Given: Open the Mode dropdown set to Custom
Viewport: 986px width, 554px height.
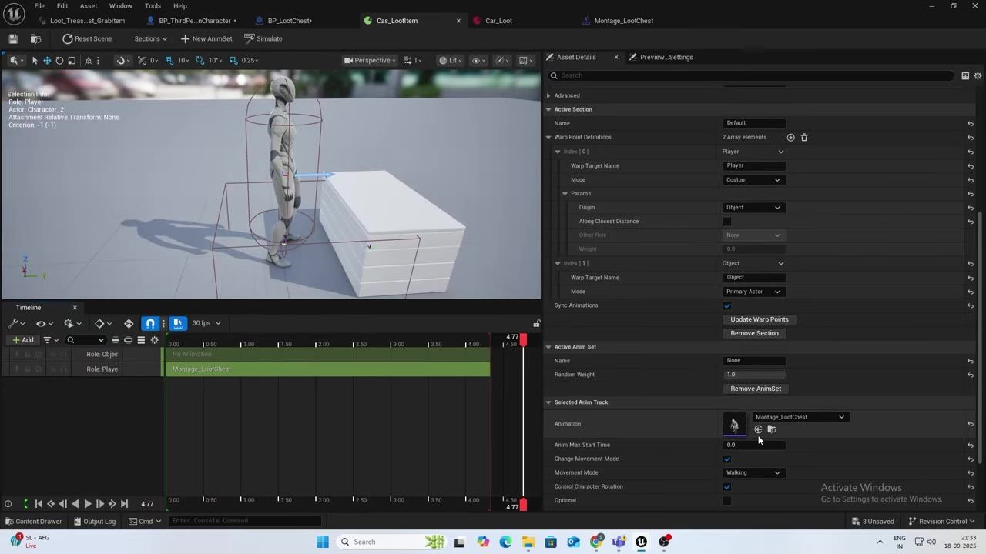Looking at the screenshot, I should [753, 180].
